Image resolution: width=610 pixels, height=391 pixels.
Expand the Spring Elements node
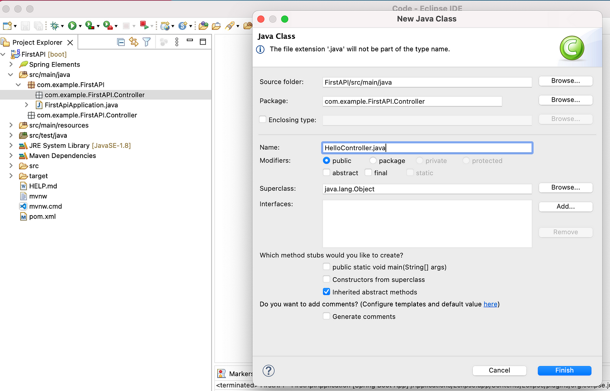pyautogui.click(x=11, y=64)
